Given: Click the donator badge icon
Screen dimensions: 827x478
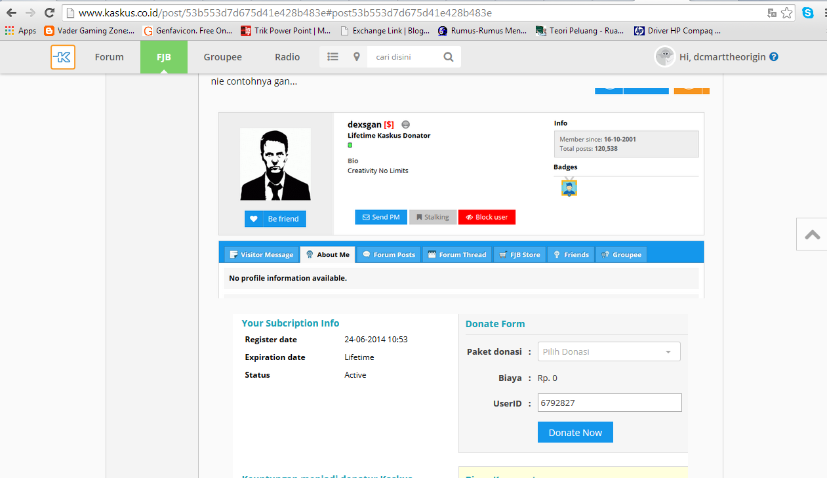Looking at the screenshot, I should pos(569,188).
